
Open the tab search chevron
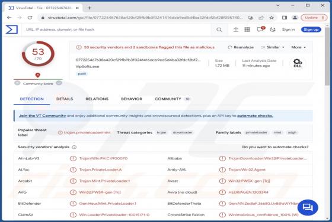(x=278, y=5)
